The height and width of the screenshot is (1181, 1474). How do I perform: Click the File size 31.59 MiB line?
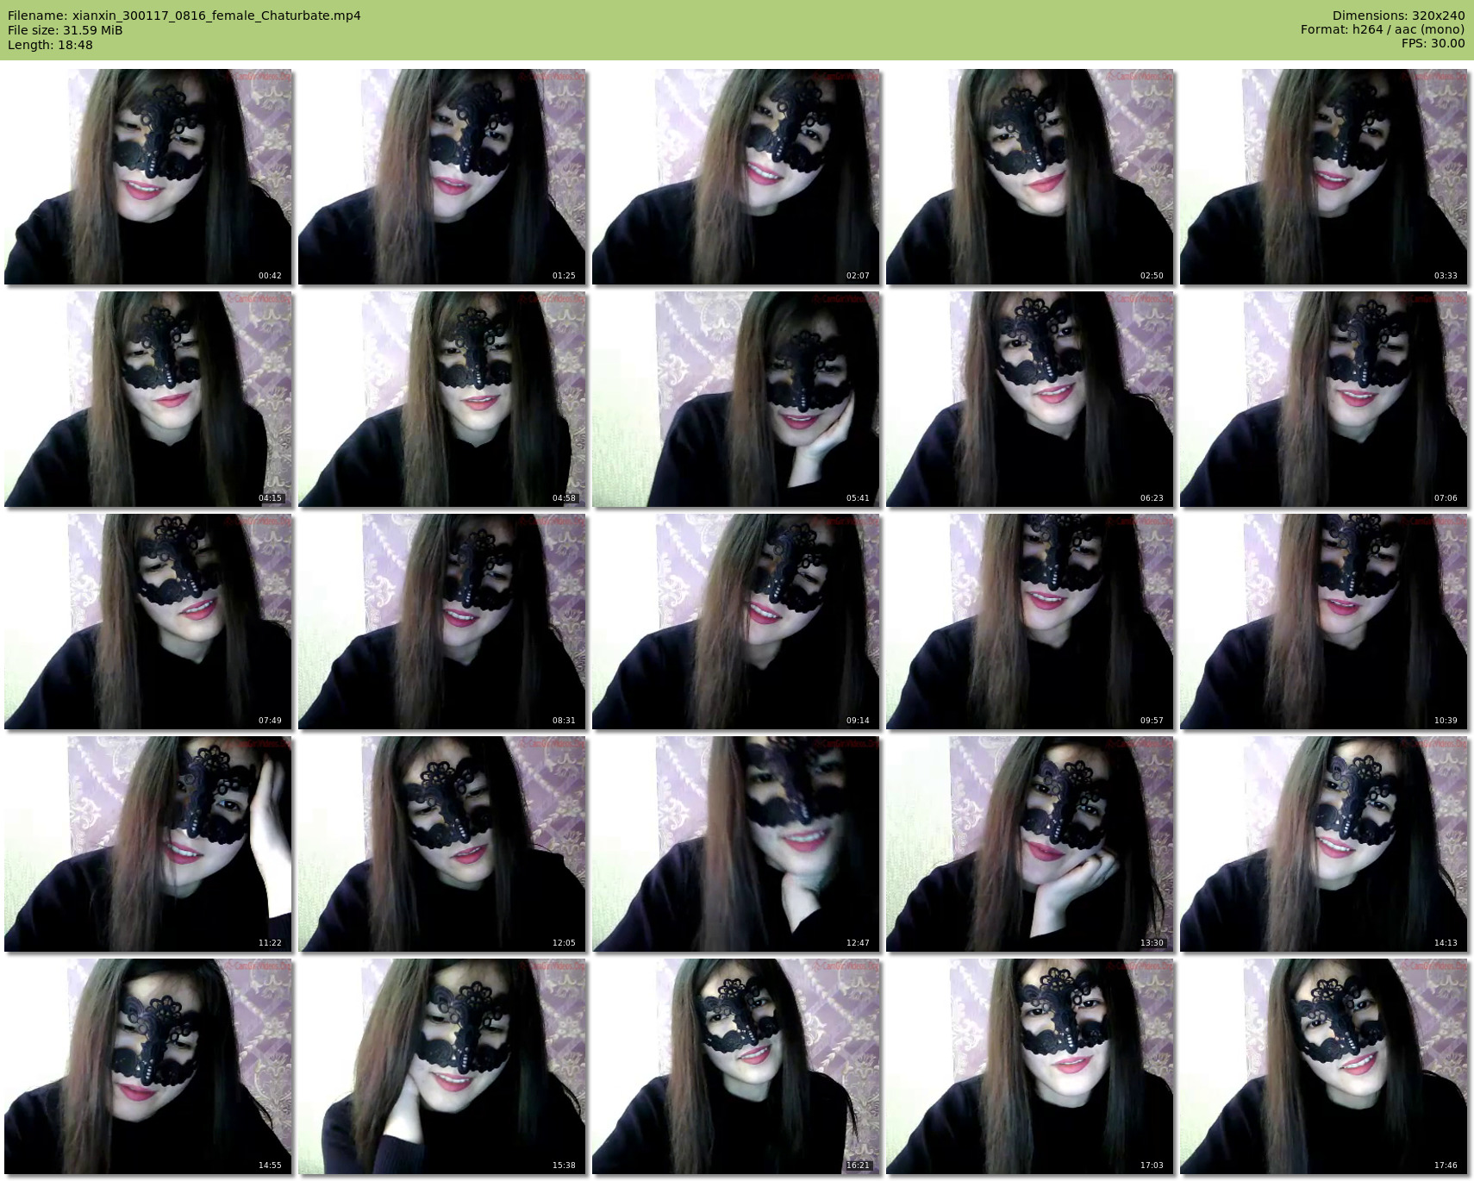pos(66,30)
